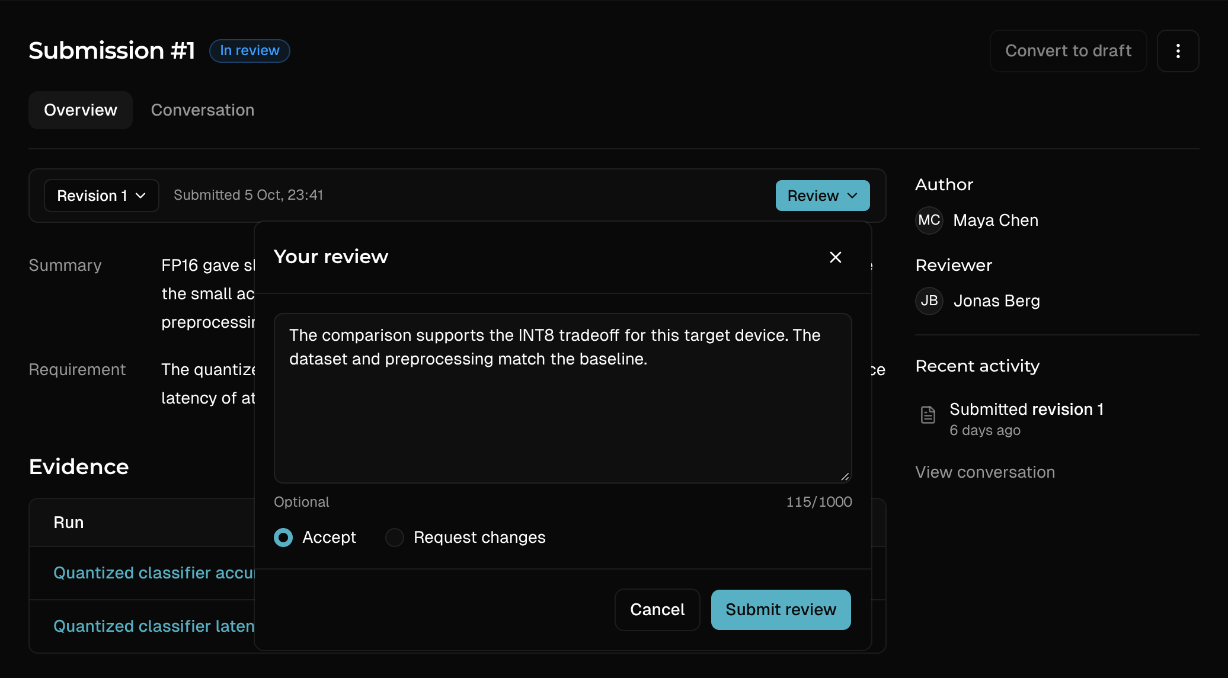Open the three-dot more options menu
The width and height of the screenshot is (1228, 678).
tap(1178, 51)
